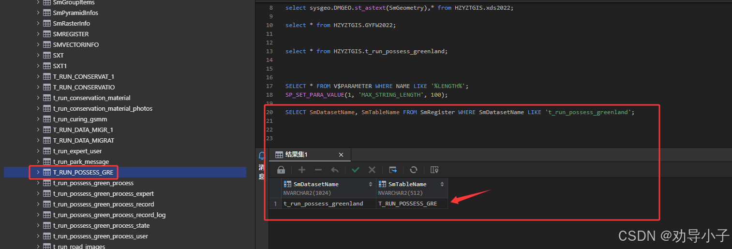Select the t_run_conservation_material_photos table
The width and height of the screenshot is (732, 249).
click(103, 108)
